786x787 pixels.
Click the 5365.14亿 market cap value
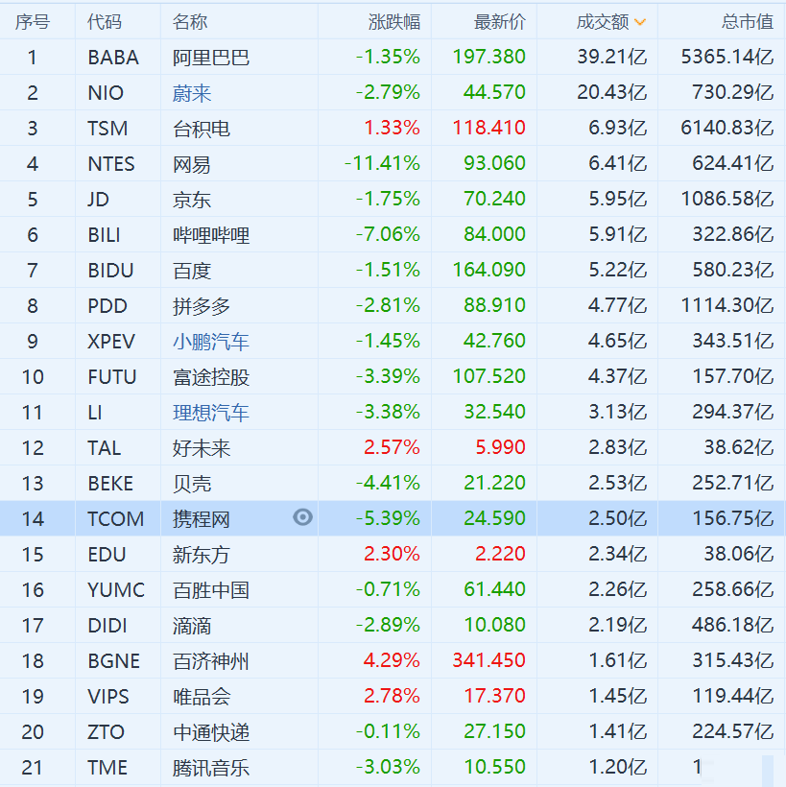726,57
